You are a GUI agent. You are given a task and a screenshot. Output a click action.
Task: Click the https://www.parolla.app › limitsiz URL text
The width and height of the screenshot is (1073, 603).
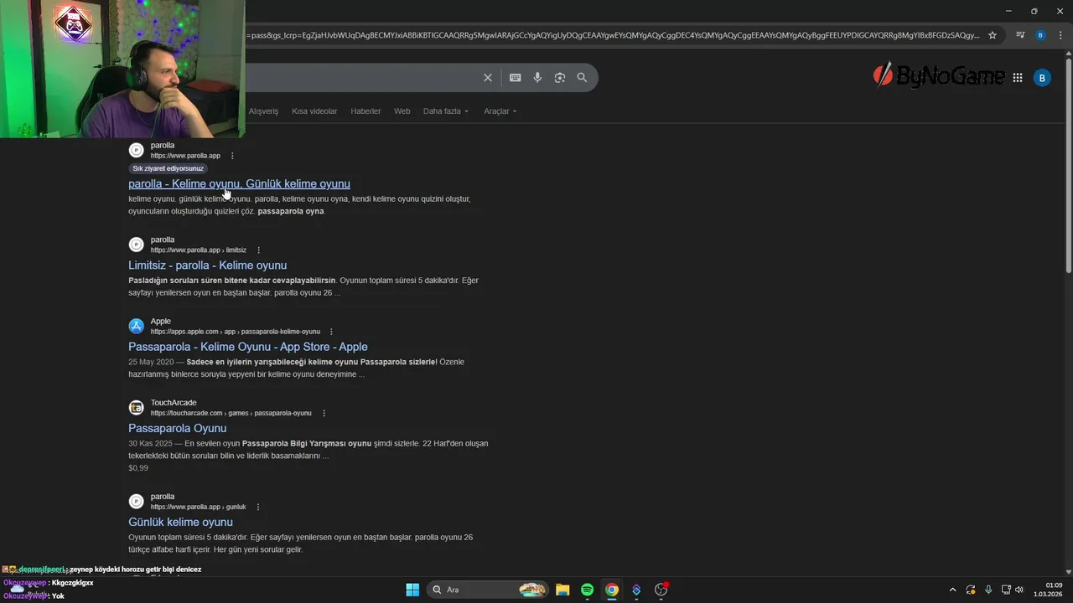pyautogui.click(x=199, y=250)
